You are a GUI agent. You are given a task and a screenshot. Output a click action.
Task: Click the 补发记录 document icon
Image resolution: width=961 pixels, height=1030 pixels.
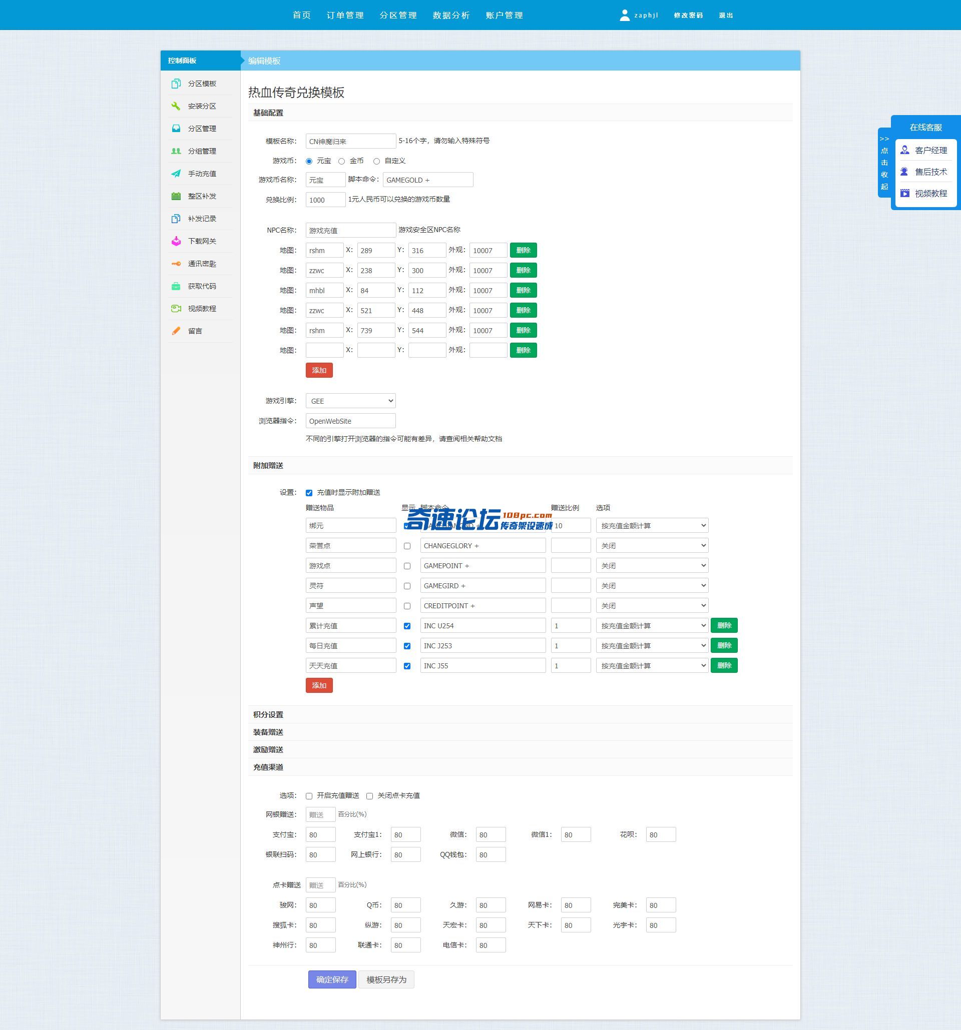[176, 219]
